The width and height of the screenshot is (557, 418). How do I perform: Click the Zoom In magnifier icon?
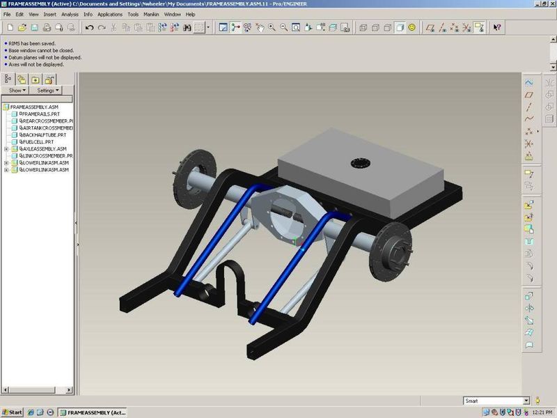272,28
